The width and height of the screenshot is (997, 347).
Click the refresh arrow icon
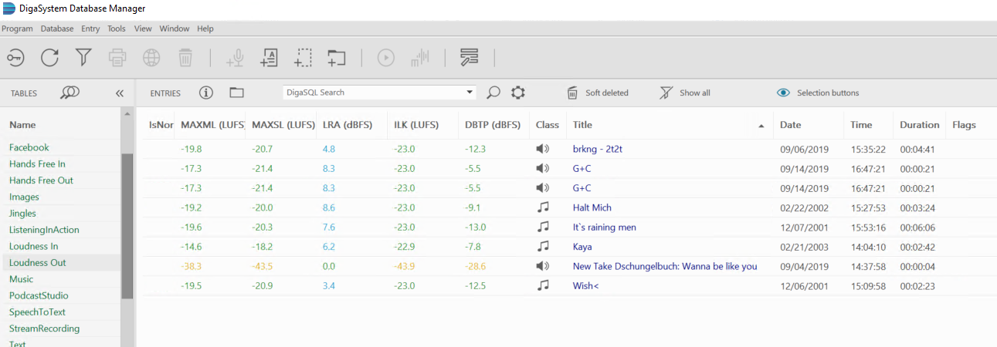point(49,58)
